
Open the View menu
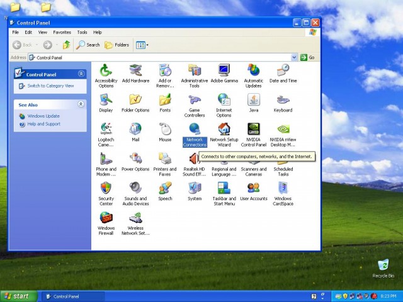pos(43,32)
